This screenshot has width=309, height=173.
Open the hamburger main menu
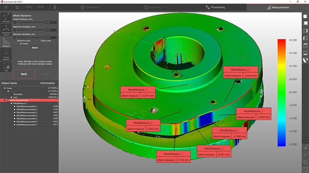[6, 7]
